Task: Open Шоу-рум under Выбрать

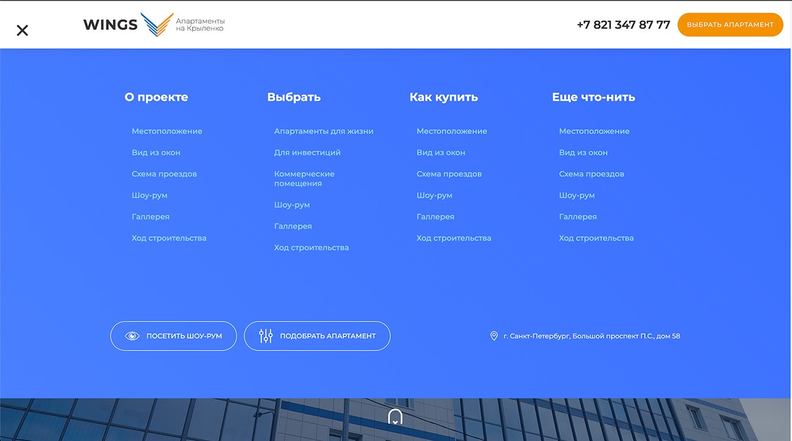Action: click(292, 205)
